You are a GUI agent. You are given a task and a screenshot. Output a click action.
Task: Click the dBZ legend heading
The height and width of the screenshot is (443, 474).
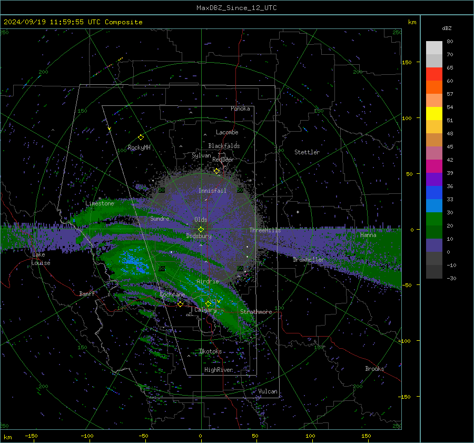[x=447, y=28]
